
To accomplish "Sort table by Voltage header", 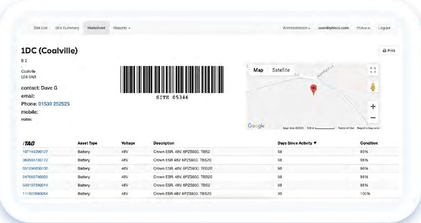I will [x=128, y=143].
